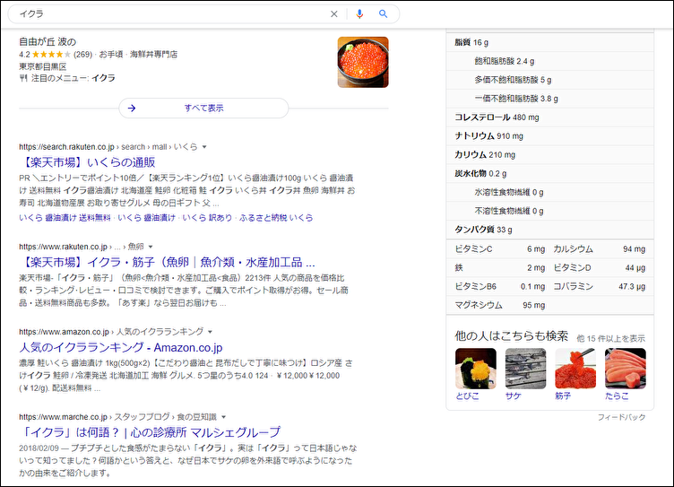Click the 飽和脂肪酸 2.4 g row
This screenshot has width=674, height=487.
pos(550,61)
